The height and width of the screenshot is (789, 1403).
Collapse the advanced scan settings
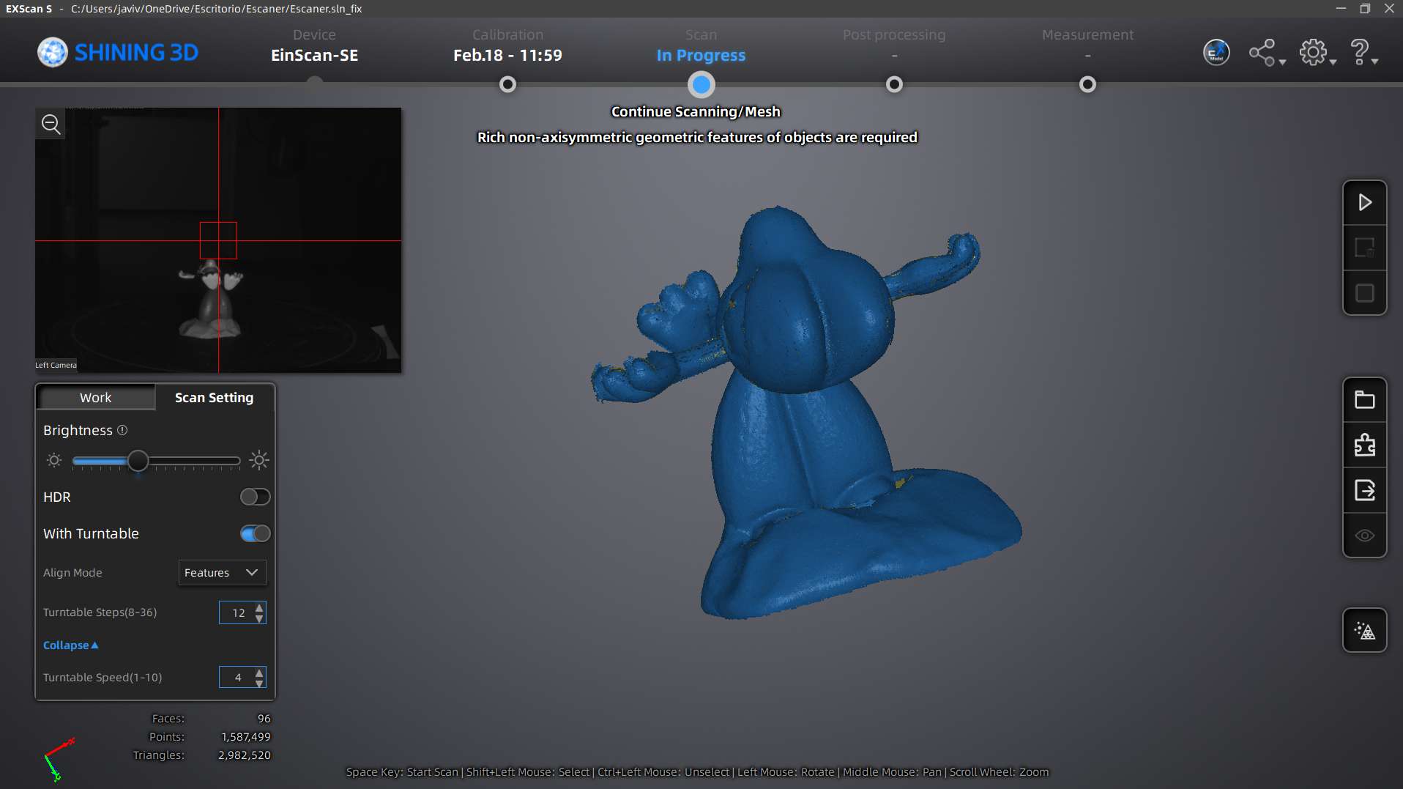70,645
